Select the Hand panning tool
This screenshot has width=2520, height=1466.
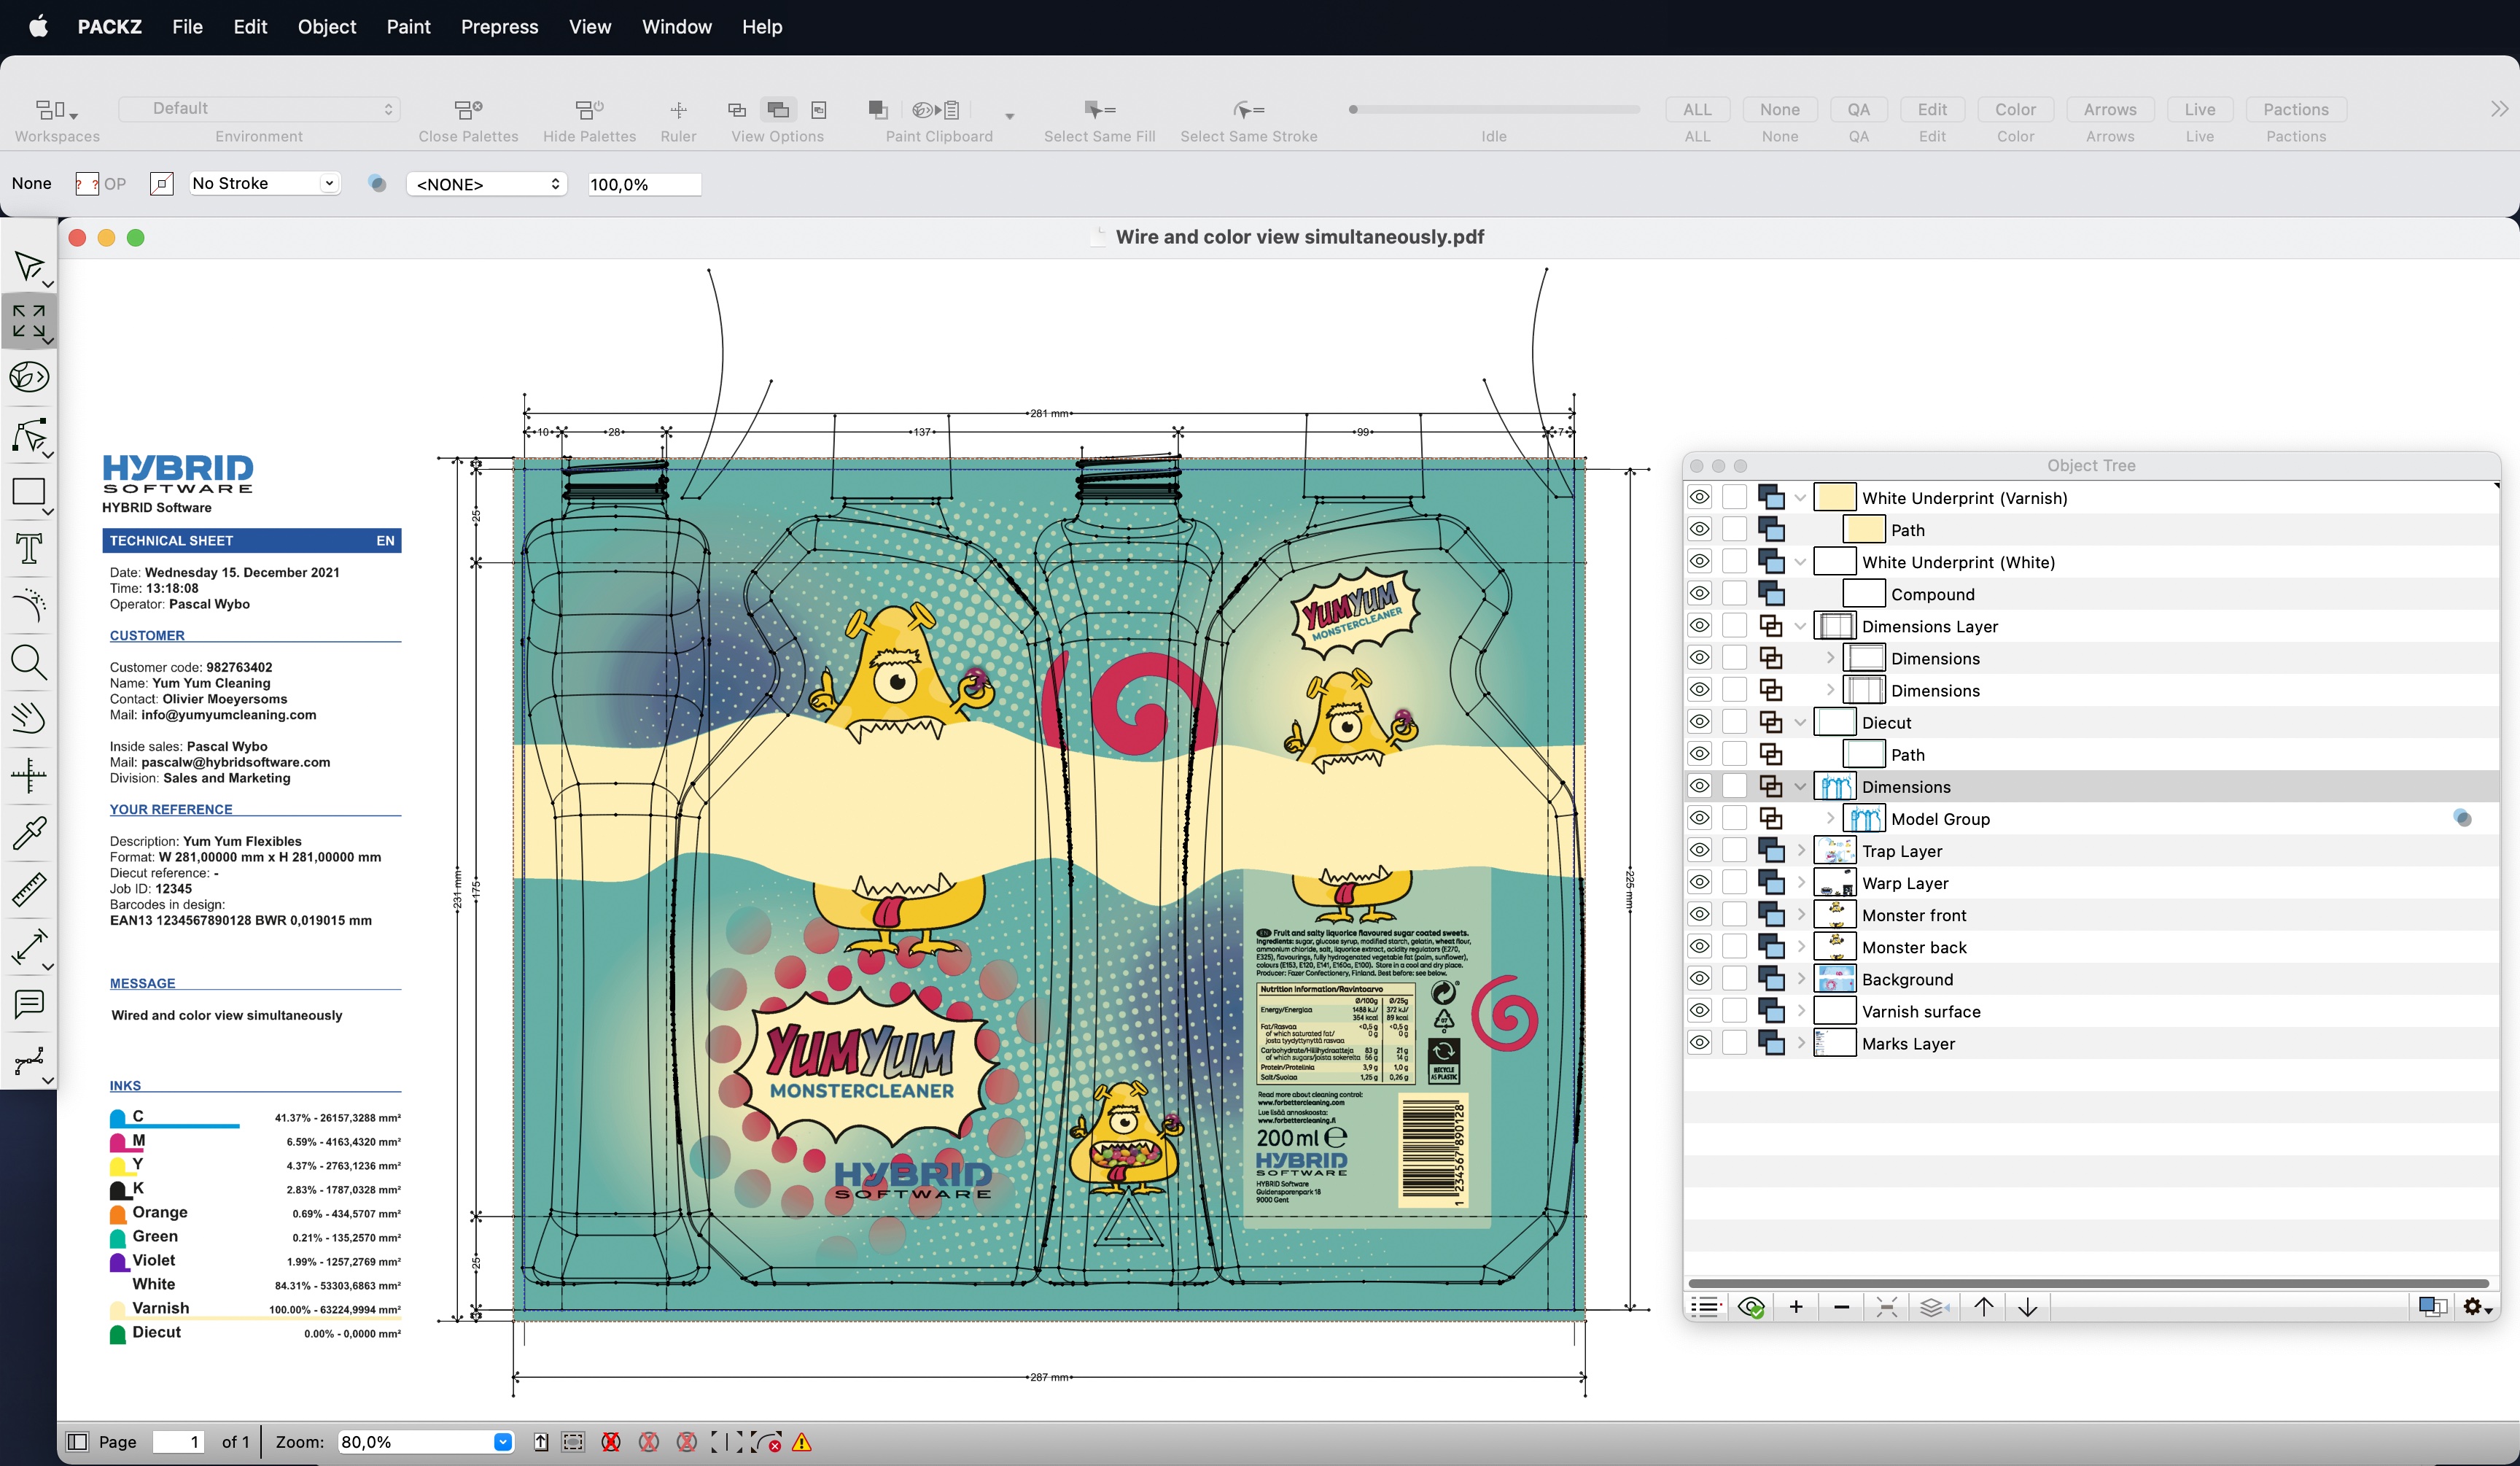point(28,716)
